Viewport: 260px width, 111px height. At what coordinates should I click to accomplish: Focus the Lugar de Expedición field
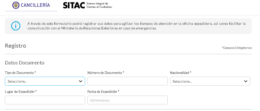(45, 100)
